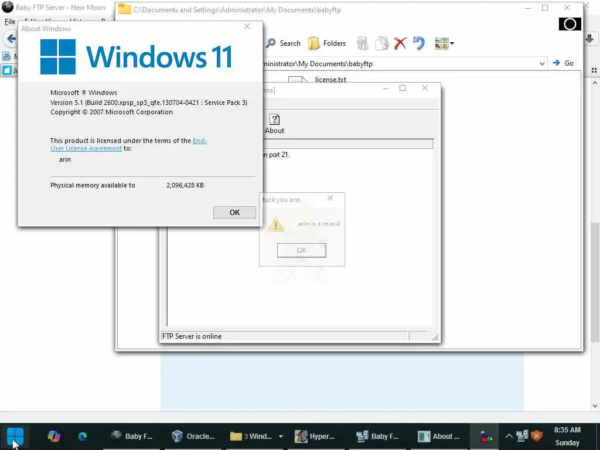Click OK in About Windows dialog
The image size is (600, 450).
click(234, 212)
